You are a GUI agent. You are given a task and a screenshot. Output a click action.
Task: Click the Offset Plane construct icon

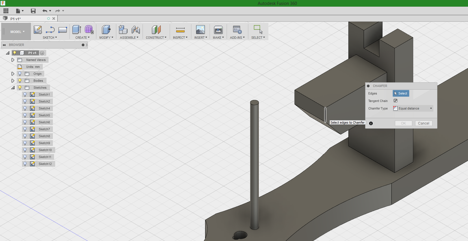(x=156, y=29)
